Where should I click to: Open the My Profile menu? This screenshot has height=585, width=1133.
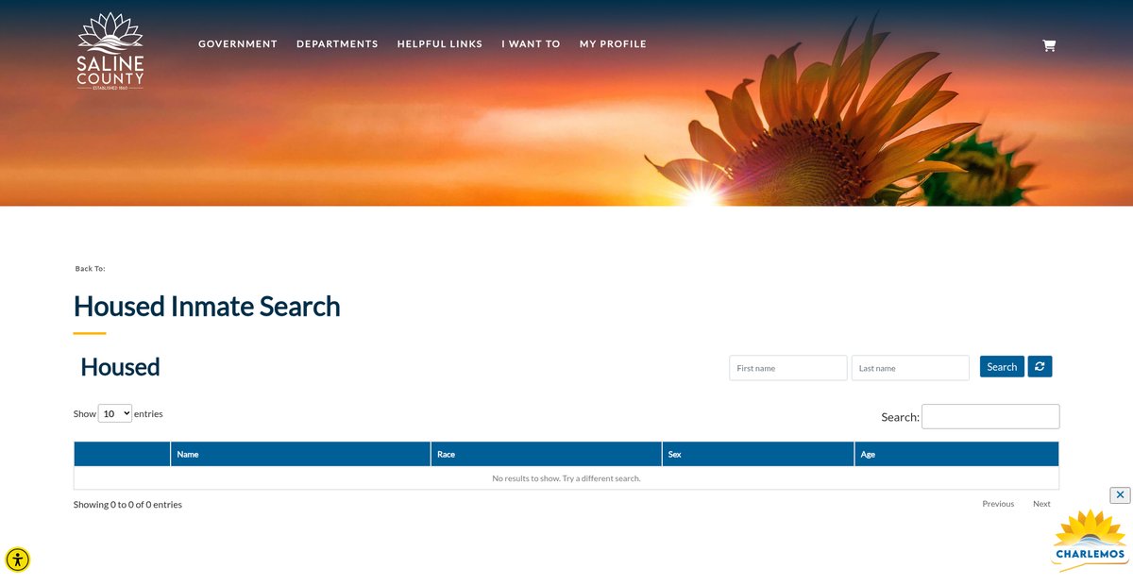point(613,44)
